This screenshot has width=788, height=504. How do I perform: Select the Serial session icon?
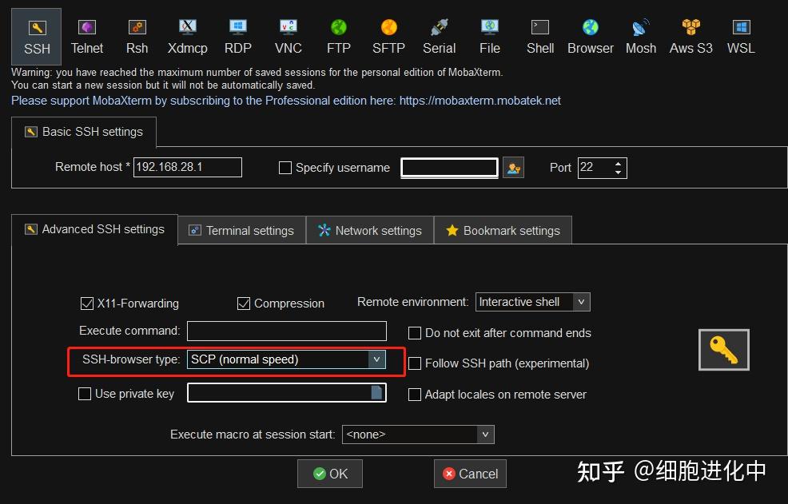(439, 36)
